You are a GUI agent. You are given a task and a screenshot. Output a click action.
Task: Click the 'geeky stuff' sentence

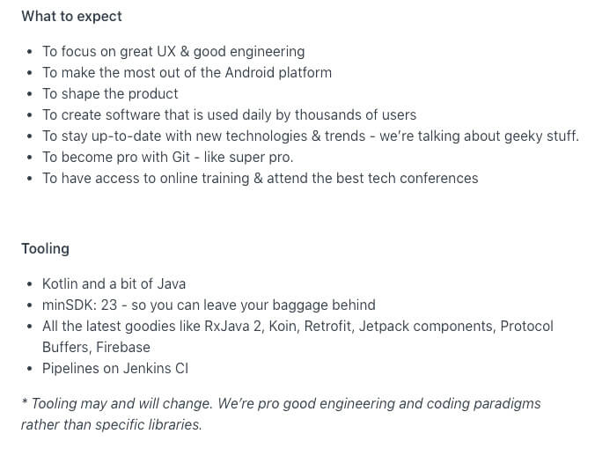point(311,136)
